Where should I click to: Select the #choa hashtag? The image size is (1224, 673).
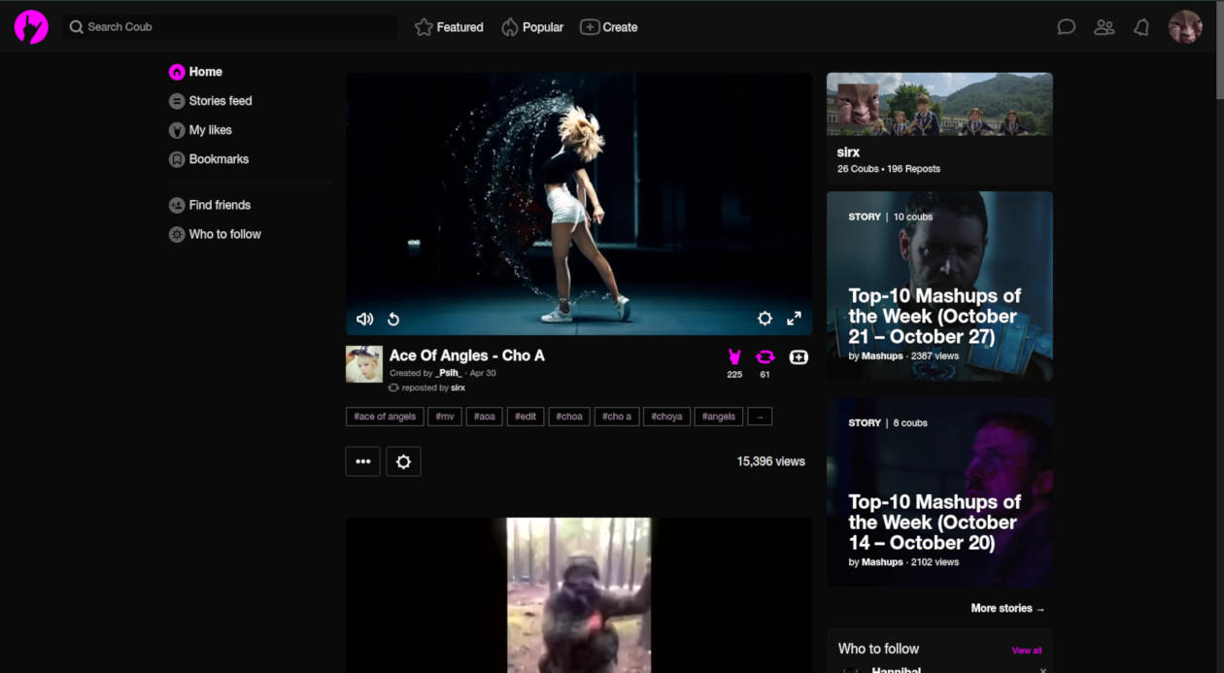point(569,417)
